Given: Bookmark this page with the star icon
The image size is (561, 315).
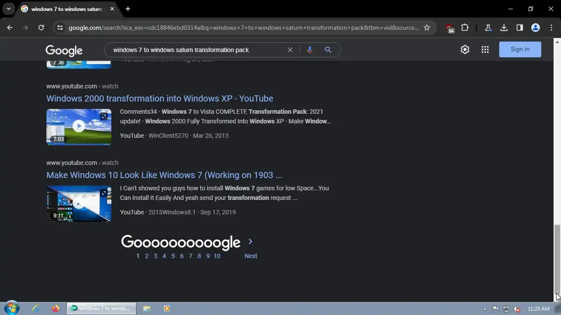Looking at the screenshot, I should click(x=427, y=28).
